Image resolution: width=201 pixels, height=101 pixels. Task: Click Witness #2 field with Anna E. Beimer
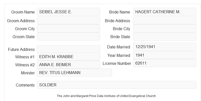coord(68,65)
